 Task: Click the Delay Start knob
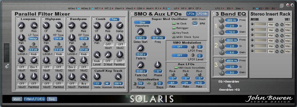point(140,31)
